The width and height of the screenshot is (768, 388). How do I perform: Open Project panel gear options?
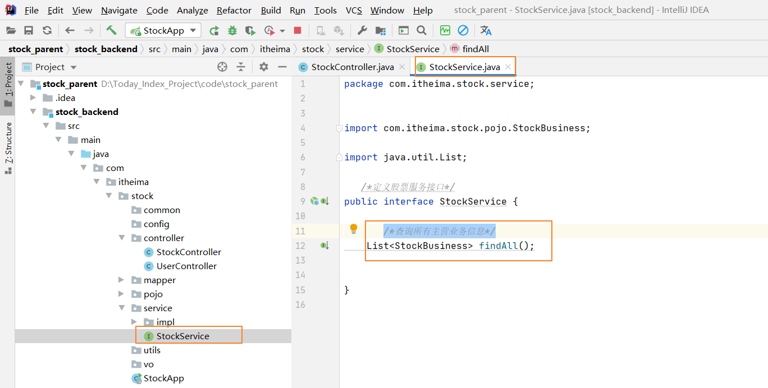[264, 67]
